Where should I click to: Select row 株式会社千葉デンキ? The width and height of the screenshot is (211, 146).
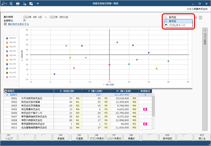[78, 113]
